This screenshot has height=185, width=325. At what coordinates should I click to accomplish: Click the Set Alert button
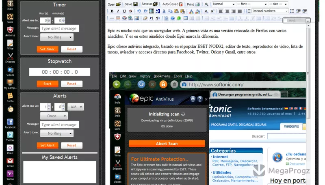pyautogui.click(x=48, y=145)
